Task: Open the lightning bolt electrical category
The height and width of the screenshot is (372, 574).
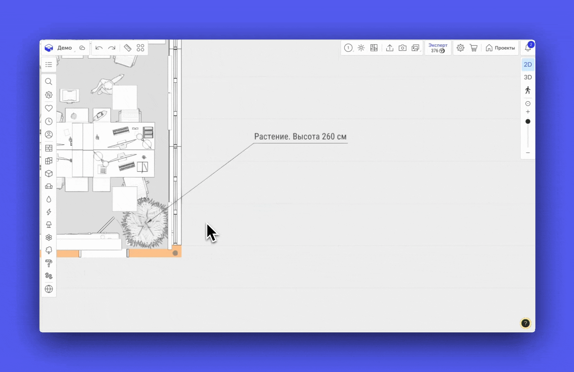Action: click(49, 212)
